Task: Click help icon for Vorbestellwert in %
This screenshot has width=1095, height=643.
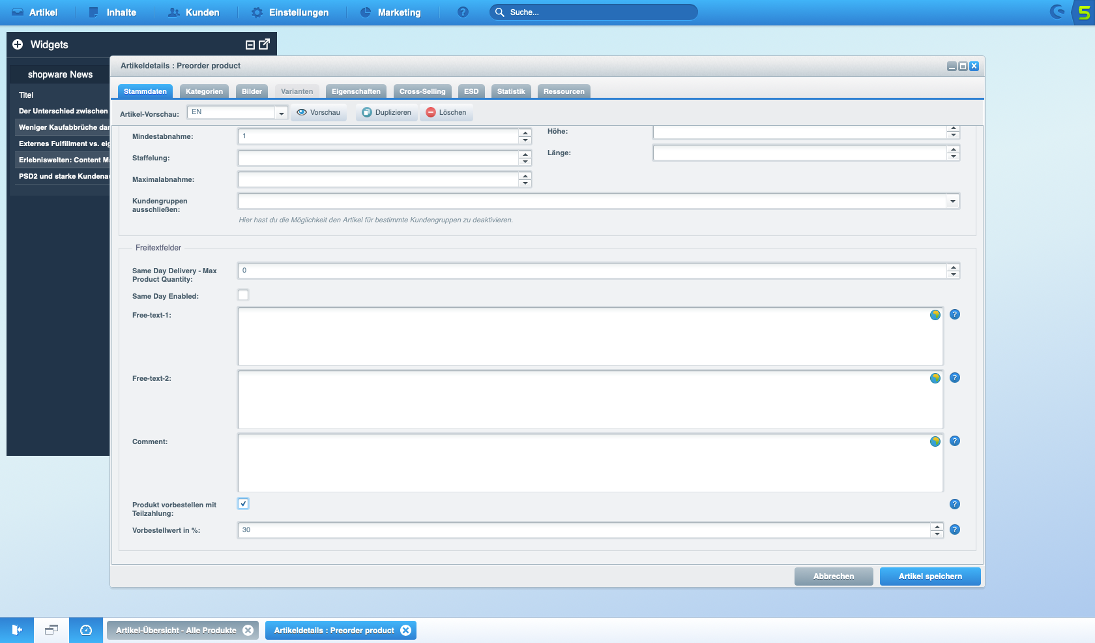Action: (955, 530)
